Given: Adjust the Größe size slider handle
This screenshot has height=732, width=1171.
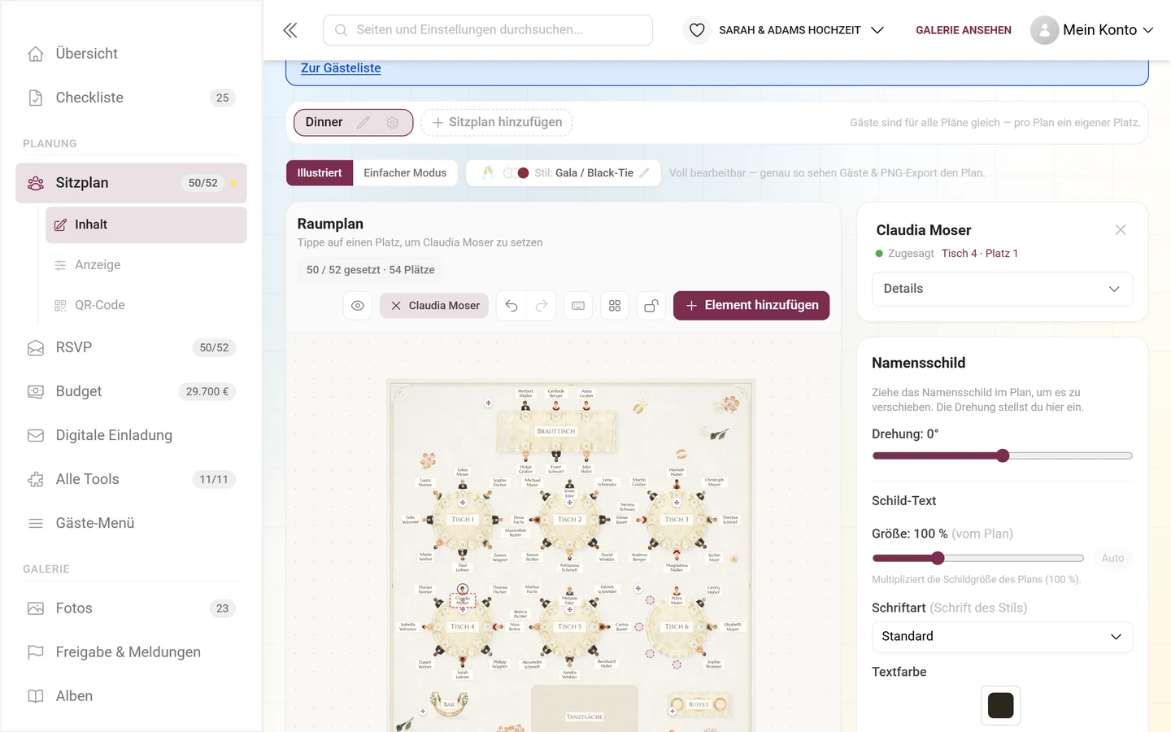Looking at the screenshot, I should pos(938,558).
